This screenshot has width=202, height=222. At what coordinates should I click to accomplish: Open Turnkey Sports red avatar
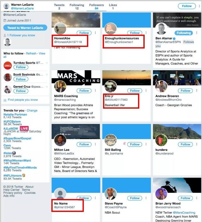(8, 65)
